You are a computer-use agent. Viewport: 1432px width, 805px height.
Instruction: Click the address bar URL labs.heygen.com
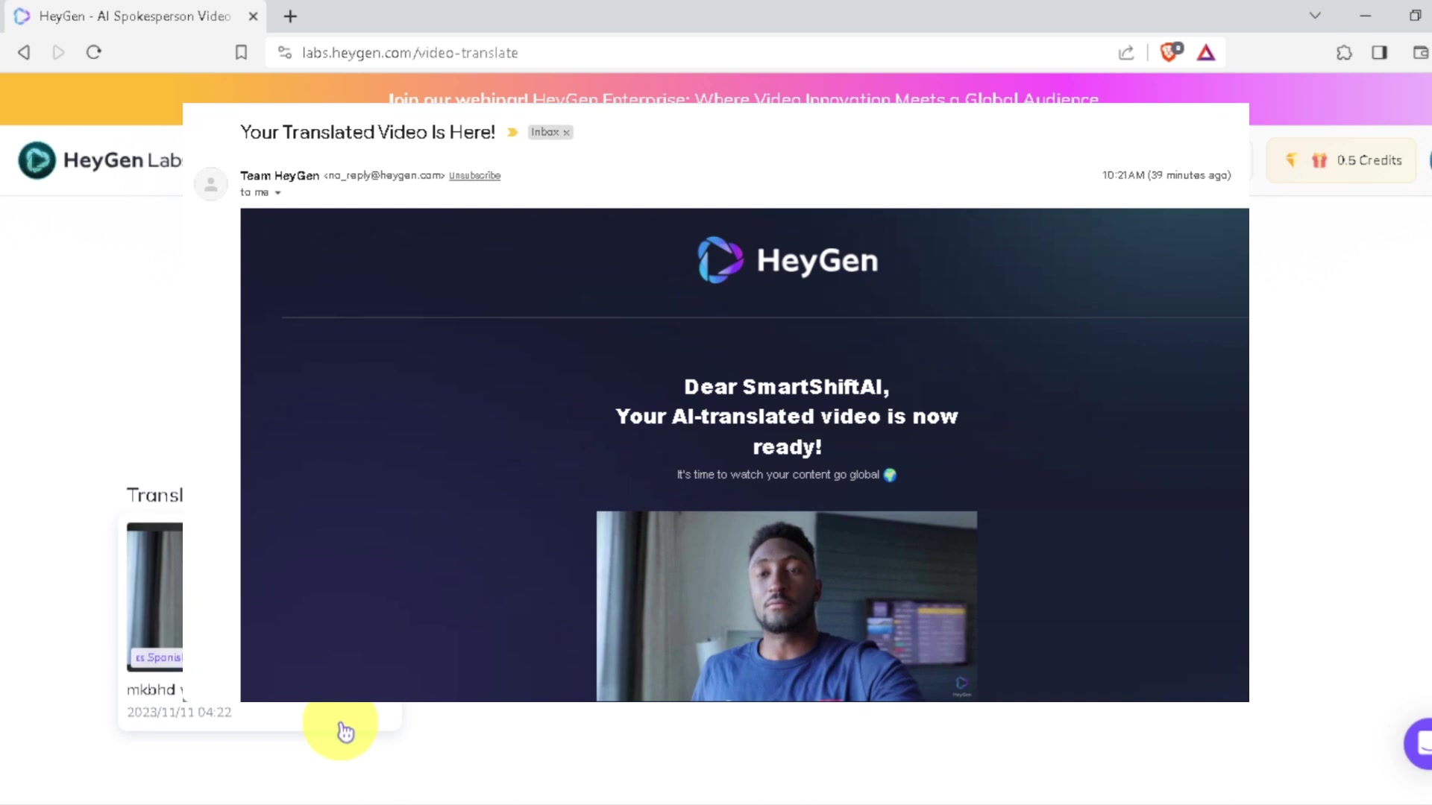(x=409, y=53)
